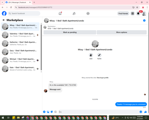Choose a GIF icon in composer
The width and height of the screenshot is (149, 120).
pyautogui.click(x=55, y=112)
